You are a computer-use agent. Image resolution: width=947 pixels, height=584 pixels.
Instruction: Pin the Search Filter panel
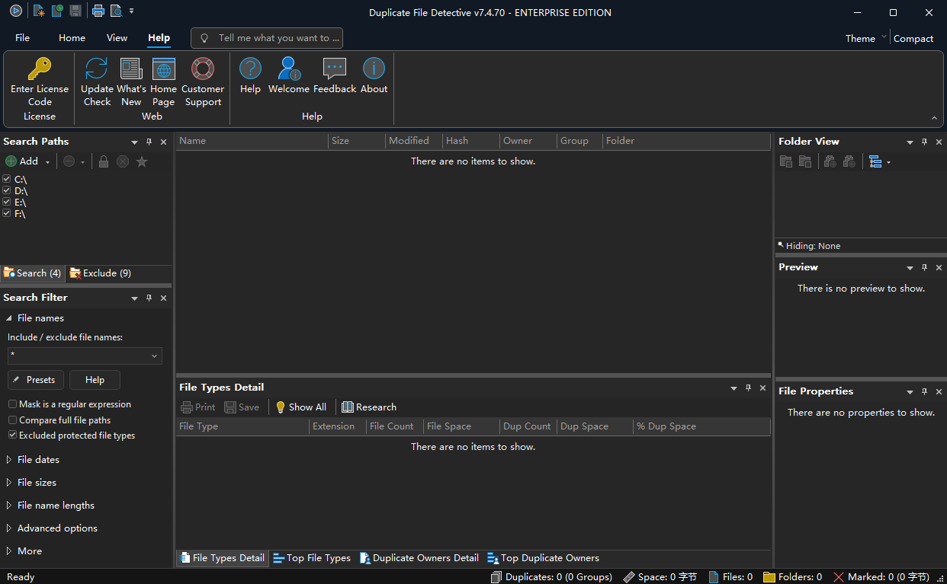(149, 298)
